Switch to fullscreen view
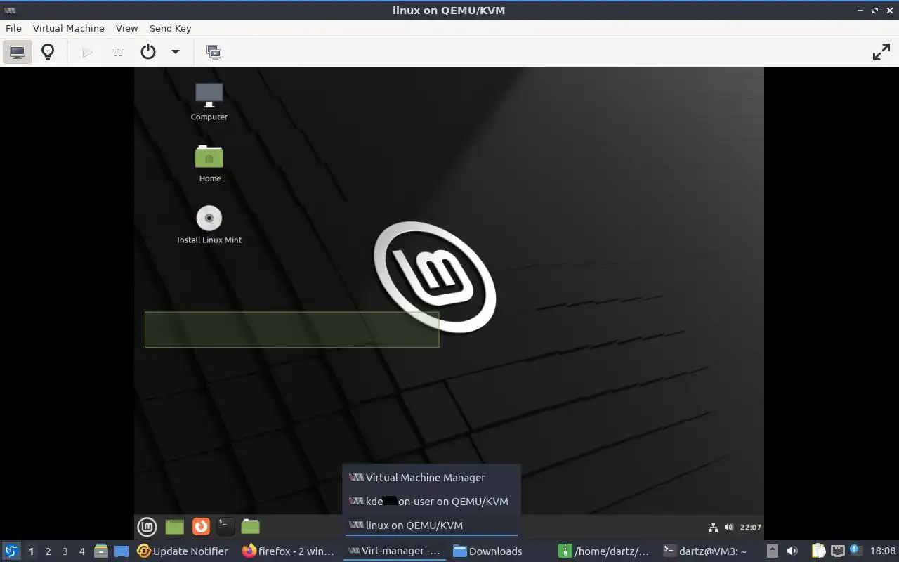 click(x=881, y=52)
